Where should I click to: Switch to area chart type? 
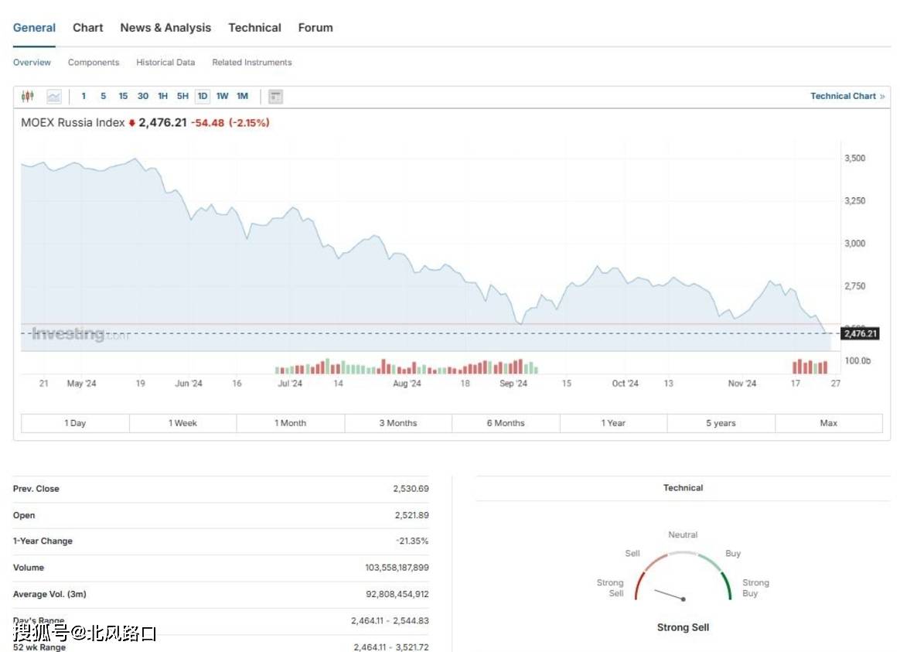coord(53,97)
